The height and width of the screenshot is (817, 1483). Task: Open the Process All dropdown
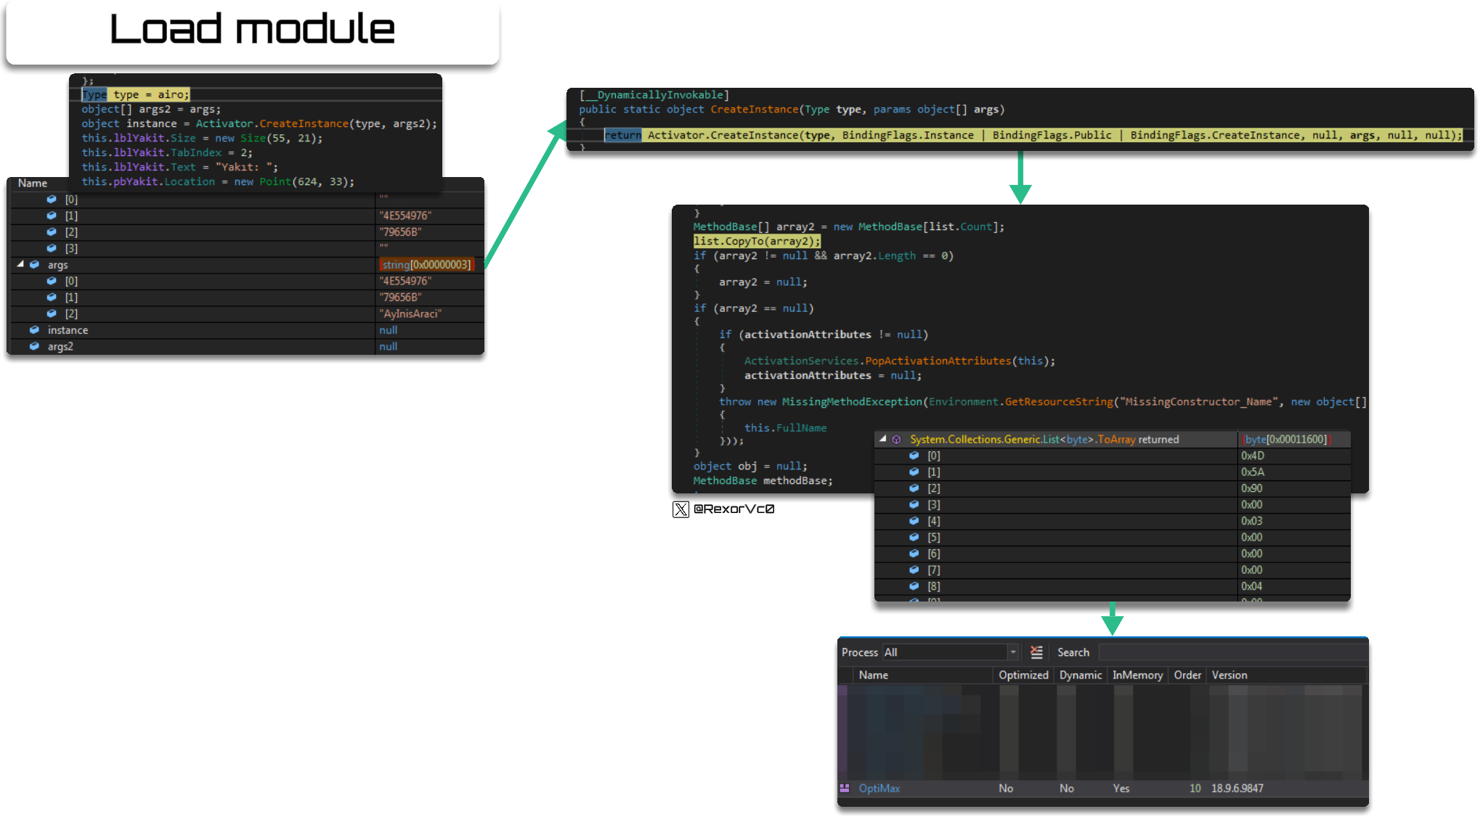951,652
